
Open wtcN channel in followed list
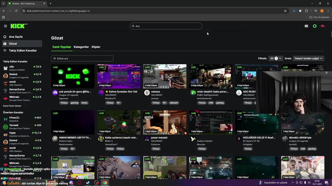coord(22,83)
